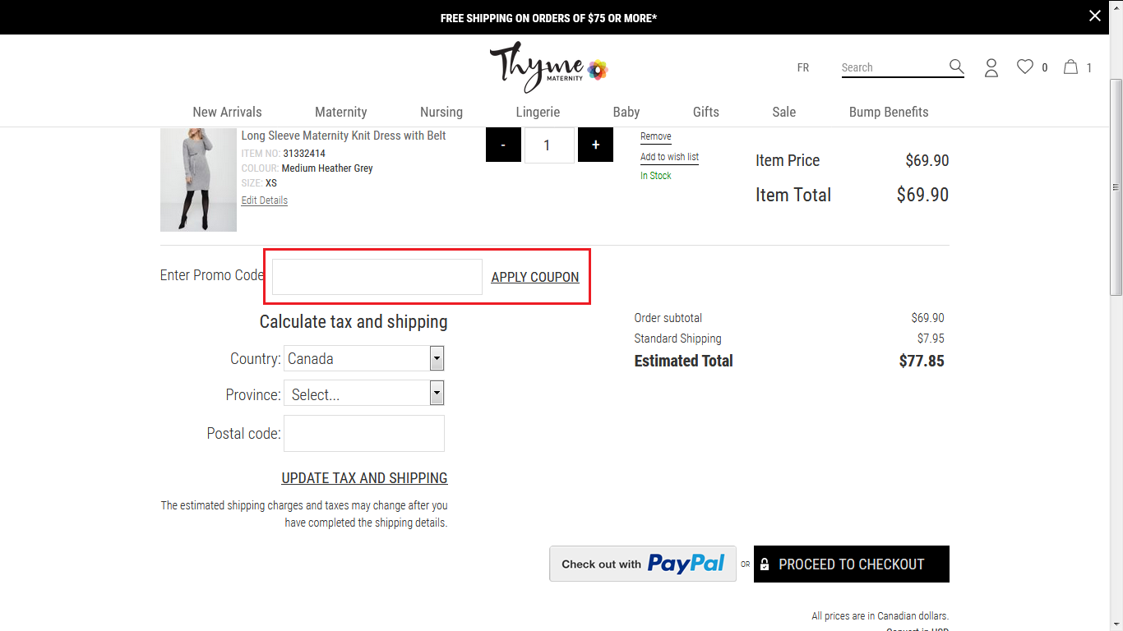Switch language to FR

pos(803,67)
